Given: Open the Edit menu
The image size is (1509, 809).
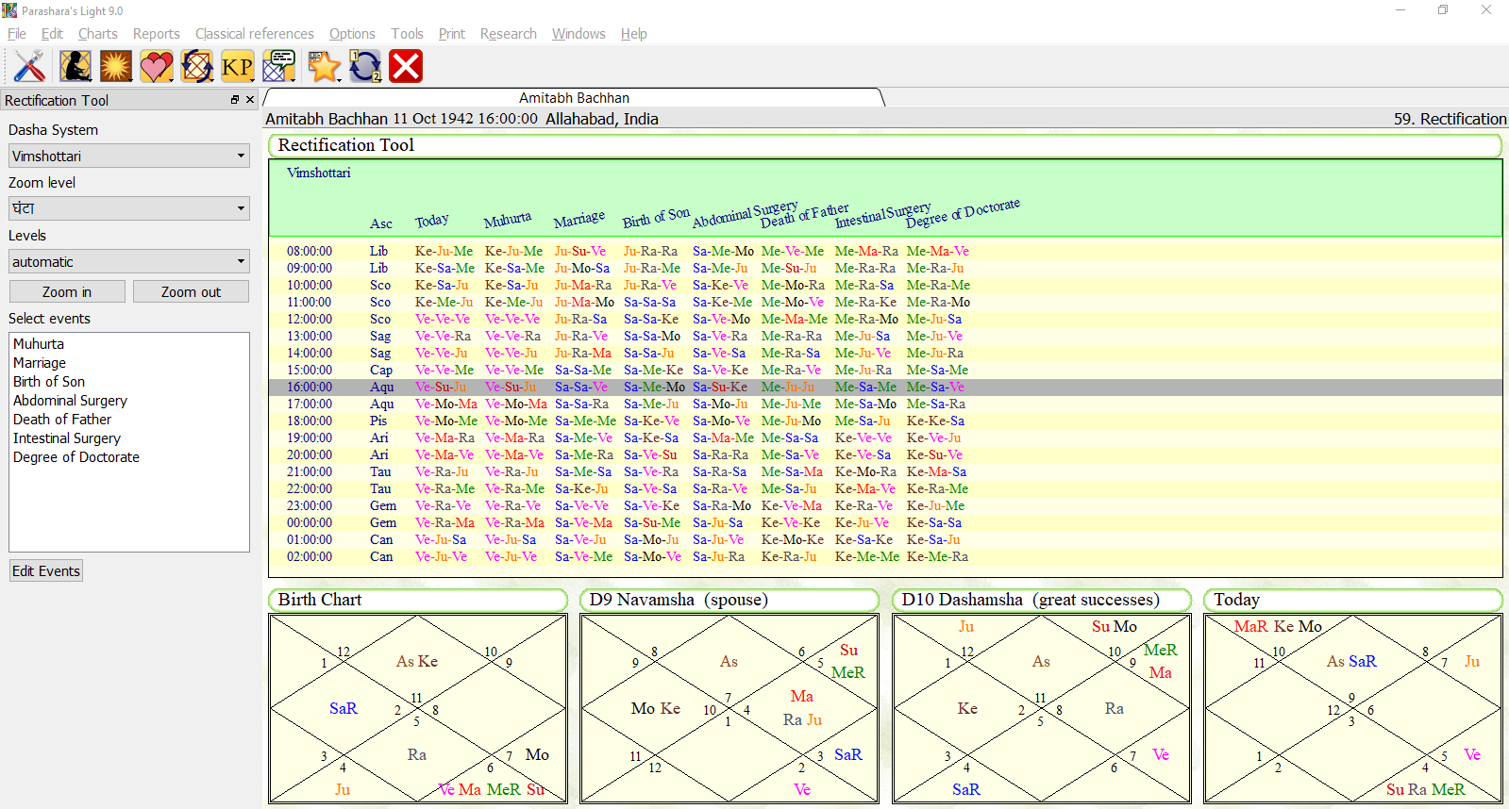Looking at the screenshot, I should pos(52,34).
